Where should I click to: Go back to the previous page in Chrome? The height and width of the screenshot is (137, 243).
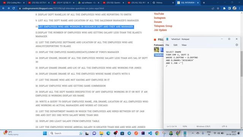[3, 8]
